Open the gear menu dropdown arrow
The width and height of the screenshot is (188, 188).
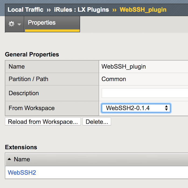point(19,24)
